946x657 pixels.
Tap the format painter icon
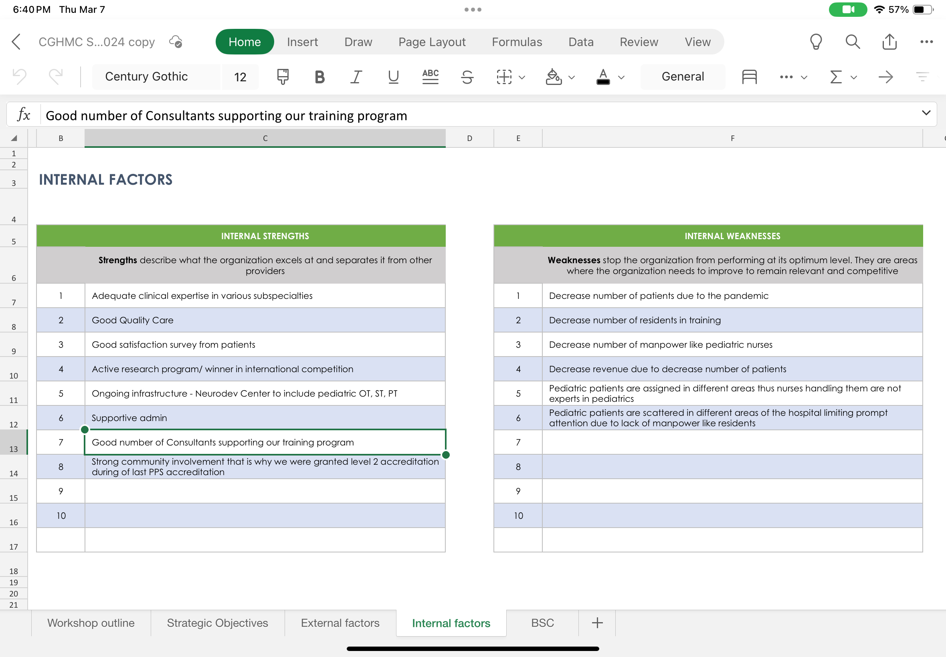pyautogui.click(x=283, y=77)
